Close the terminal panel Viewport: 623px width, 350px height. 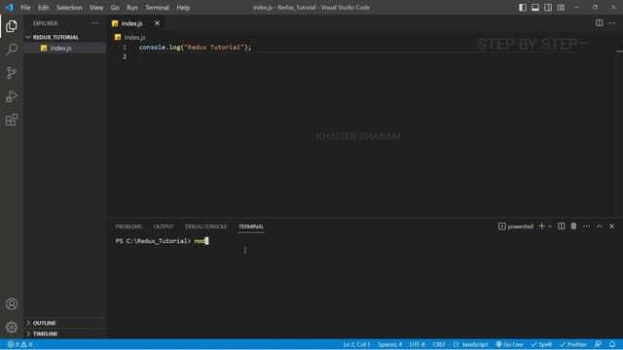611,227
